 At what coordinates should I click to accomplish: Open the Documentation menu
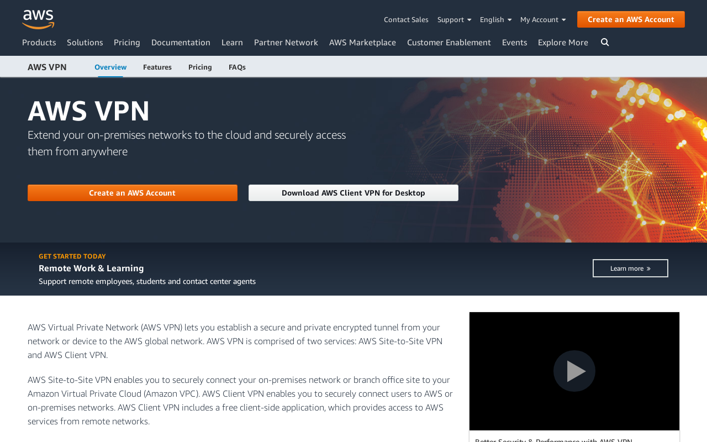[x=181, y=43]
